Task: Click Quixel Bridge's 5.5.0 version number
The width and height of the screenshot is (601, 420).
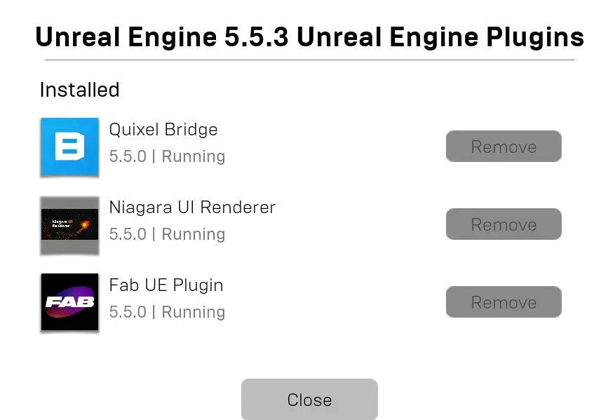Action: 128,156
